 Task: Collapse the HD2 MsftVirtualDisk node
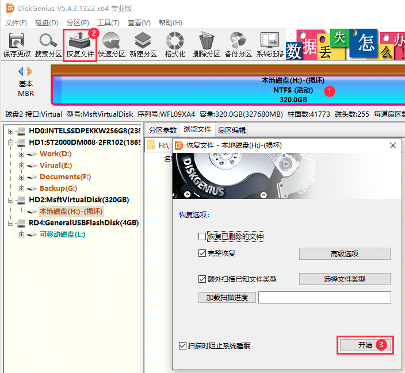10,200
